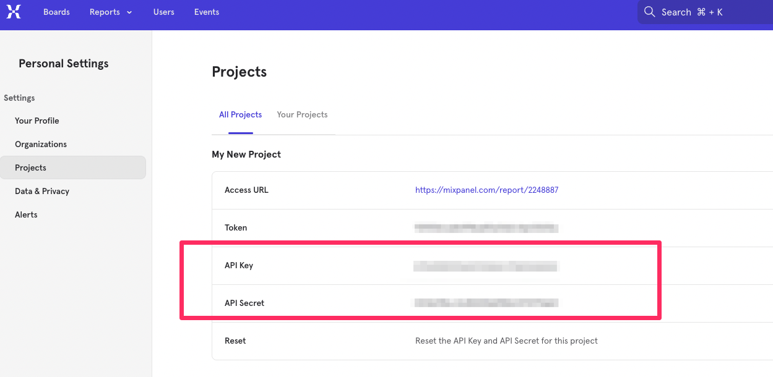Go to the Users page
This screenshot has height=377, width=773.
pyautogui.click(x=164, y=12)
